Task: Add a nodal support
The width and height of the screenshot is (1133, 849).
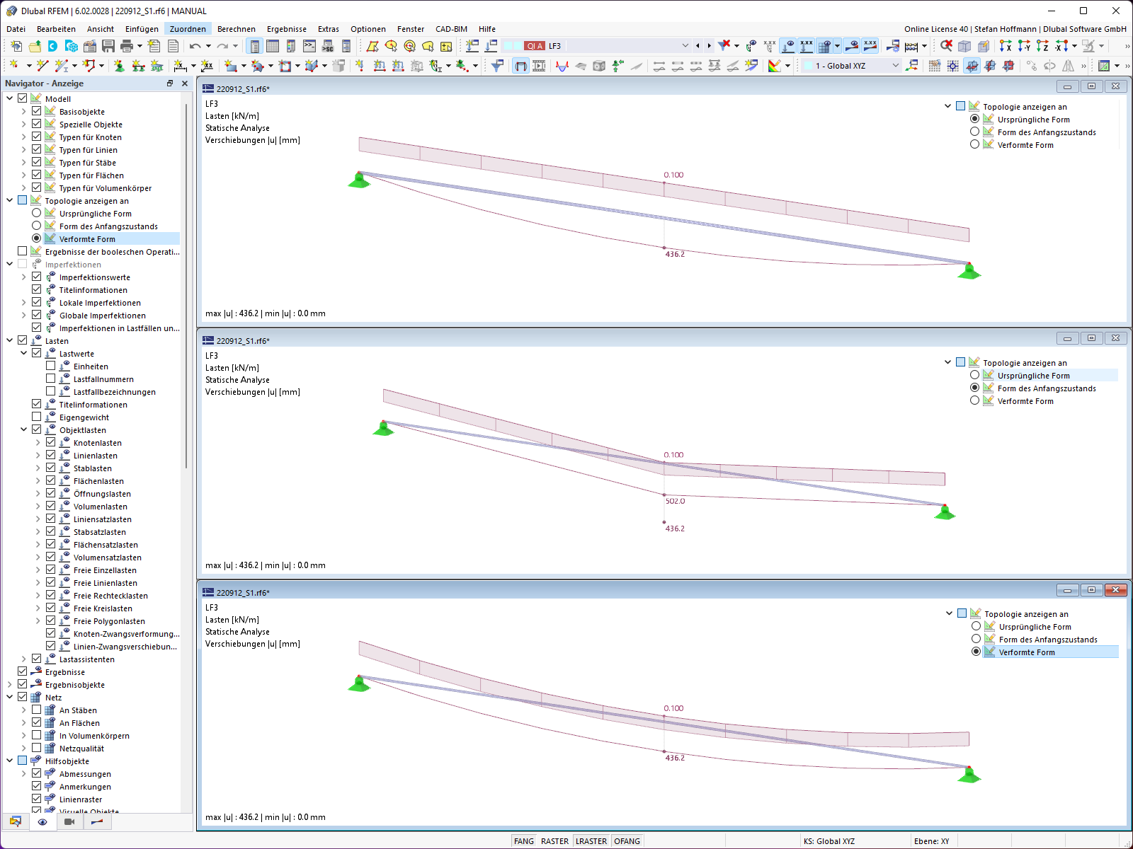Action: tap(119, 66)
